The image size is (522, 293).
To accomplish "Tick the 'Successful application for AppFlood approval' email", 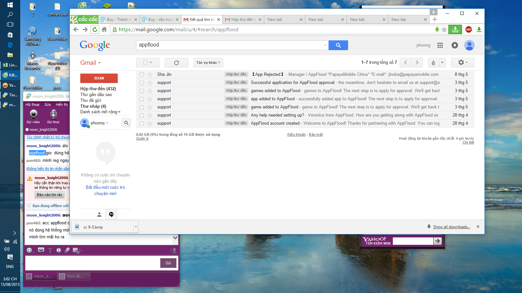I will pyautogui.click(x=142, y=83).
